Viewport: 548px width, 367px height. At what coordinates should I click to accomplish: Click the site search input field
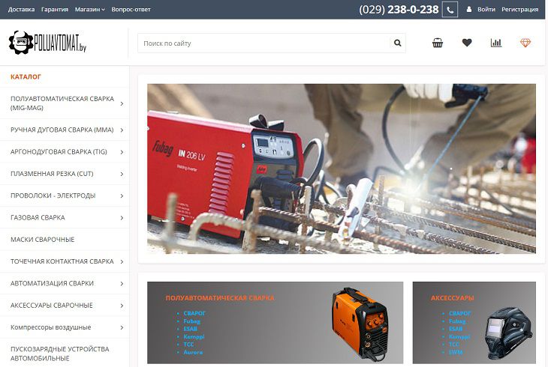point(263,43)
